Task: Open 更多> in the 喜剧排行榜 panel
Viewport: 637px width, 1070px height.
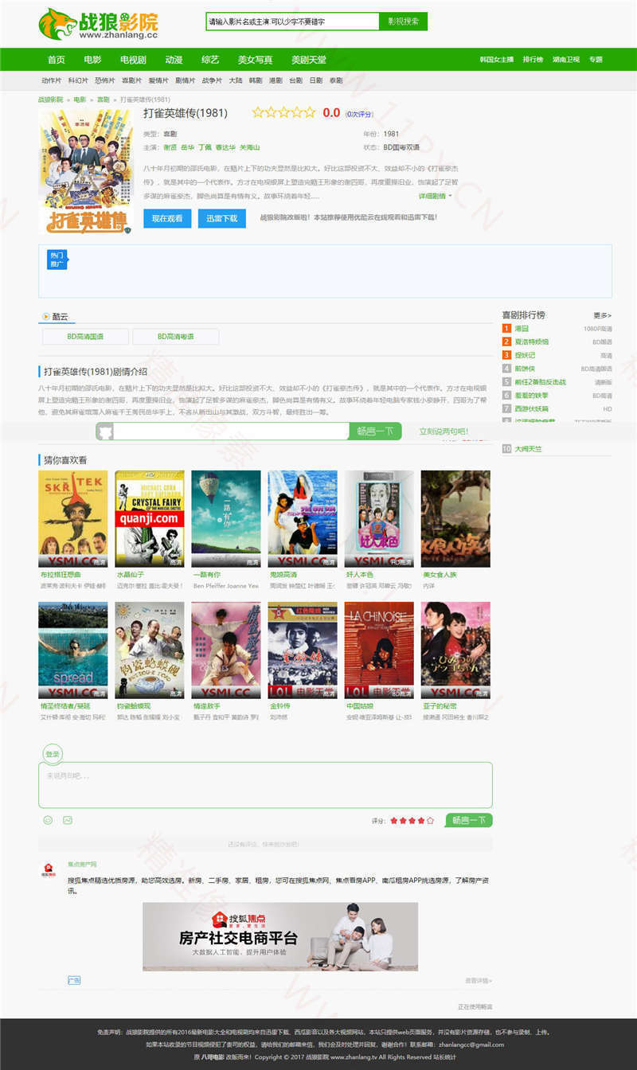Action: click(x=602, y=315)
